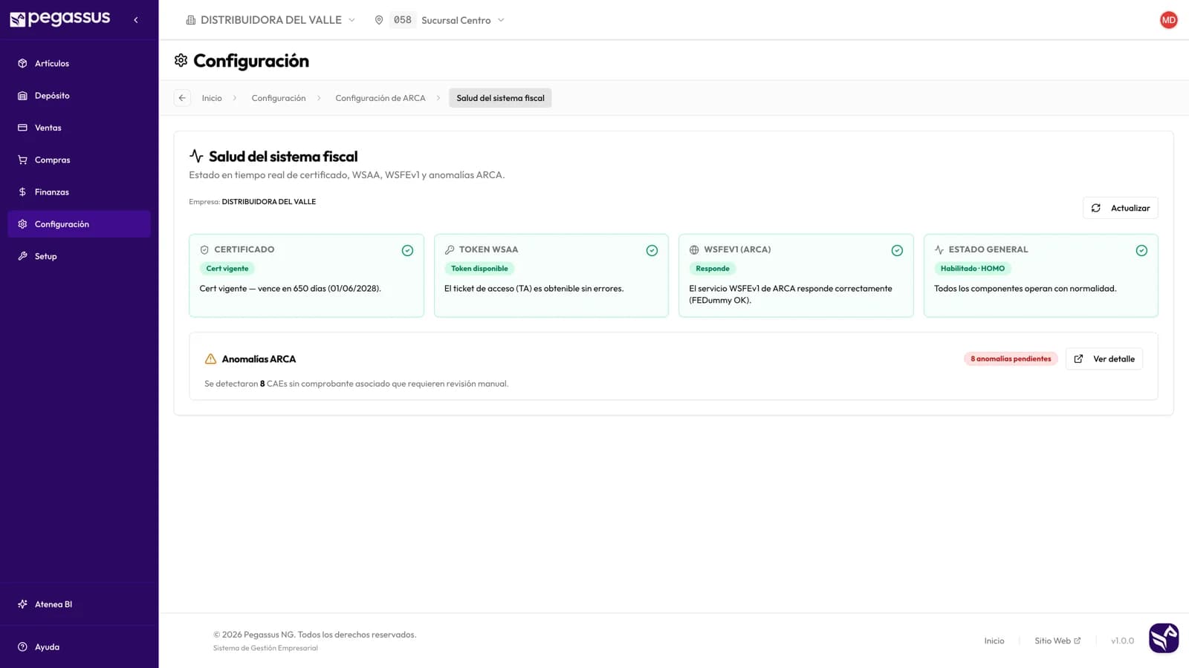The image size is (1189, 668).
Task: Click the Certificado card check icon
Action: tap(407, 251)
